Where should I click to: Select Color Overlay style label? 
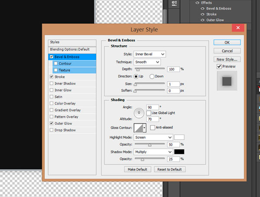tap(65, 103)
